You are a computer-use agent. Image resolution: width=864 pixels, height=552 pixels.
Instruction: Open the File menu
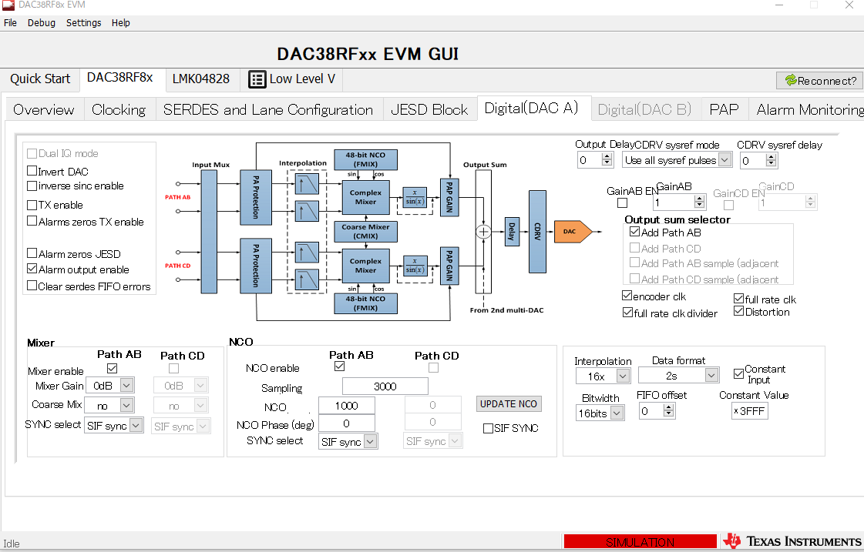pyautogui.click(x=11, y=22)
